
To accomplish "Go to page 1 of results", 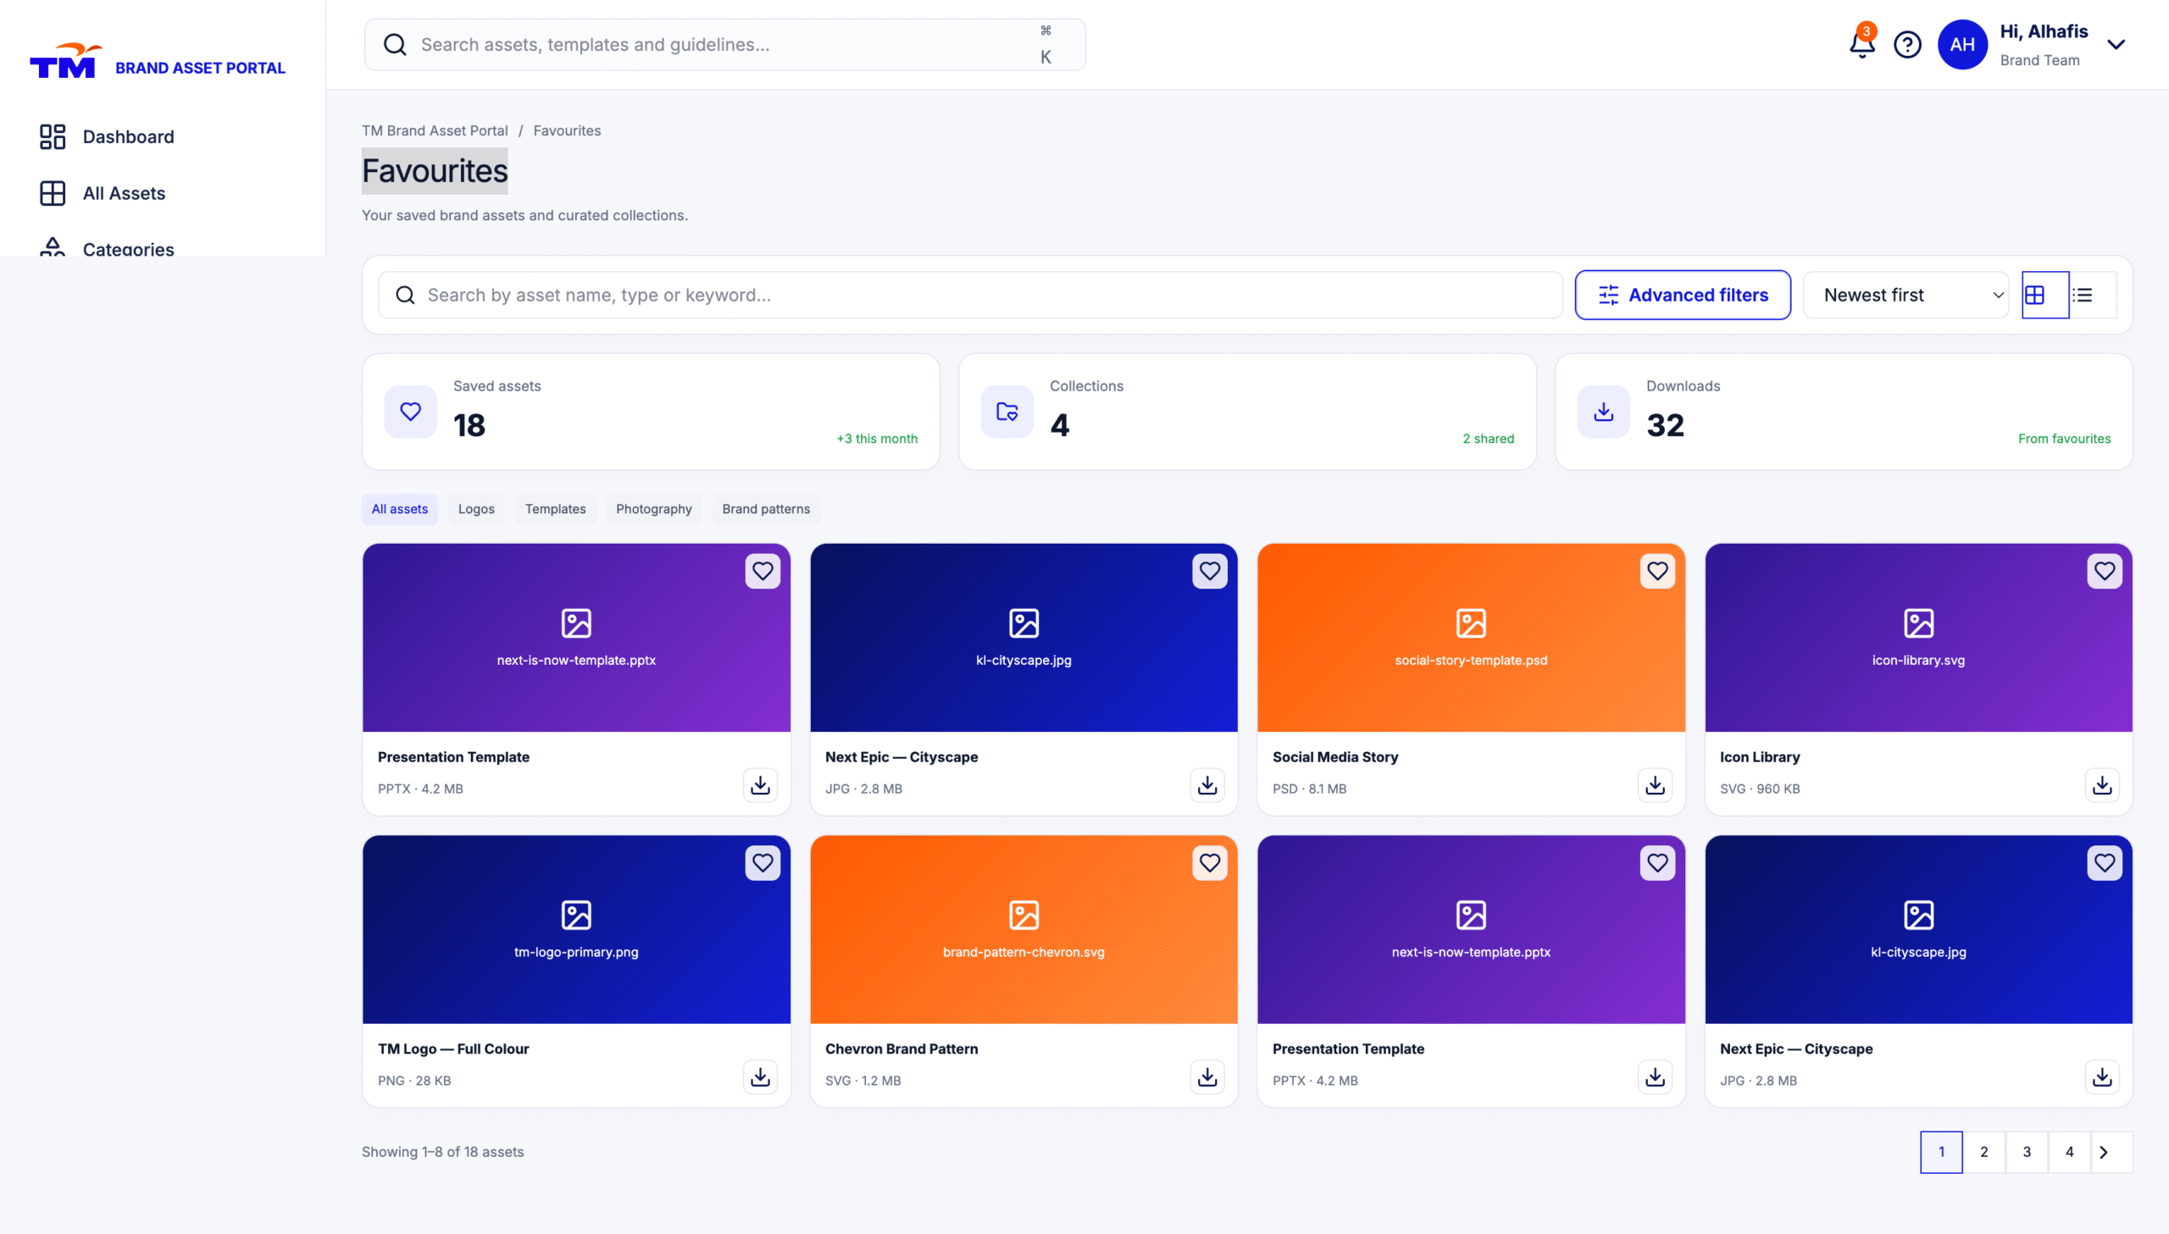I will click(x=1941, y=1152).
